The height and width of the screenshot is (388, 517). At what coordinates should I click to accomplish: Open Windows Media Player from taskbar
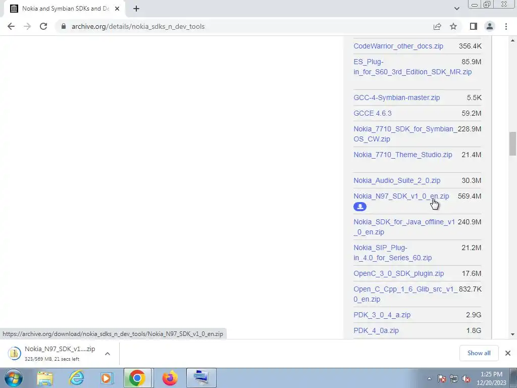[107, 378]
